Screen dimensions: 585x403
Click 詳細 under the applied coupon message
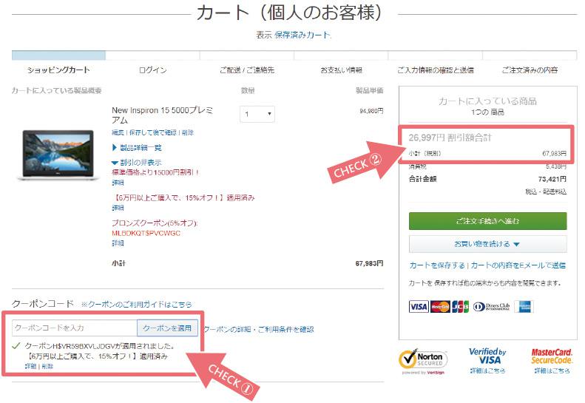[30, 367]
